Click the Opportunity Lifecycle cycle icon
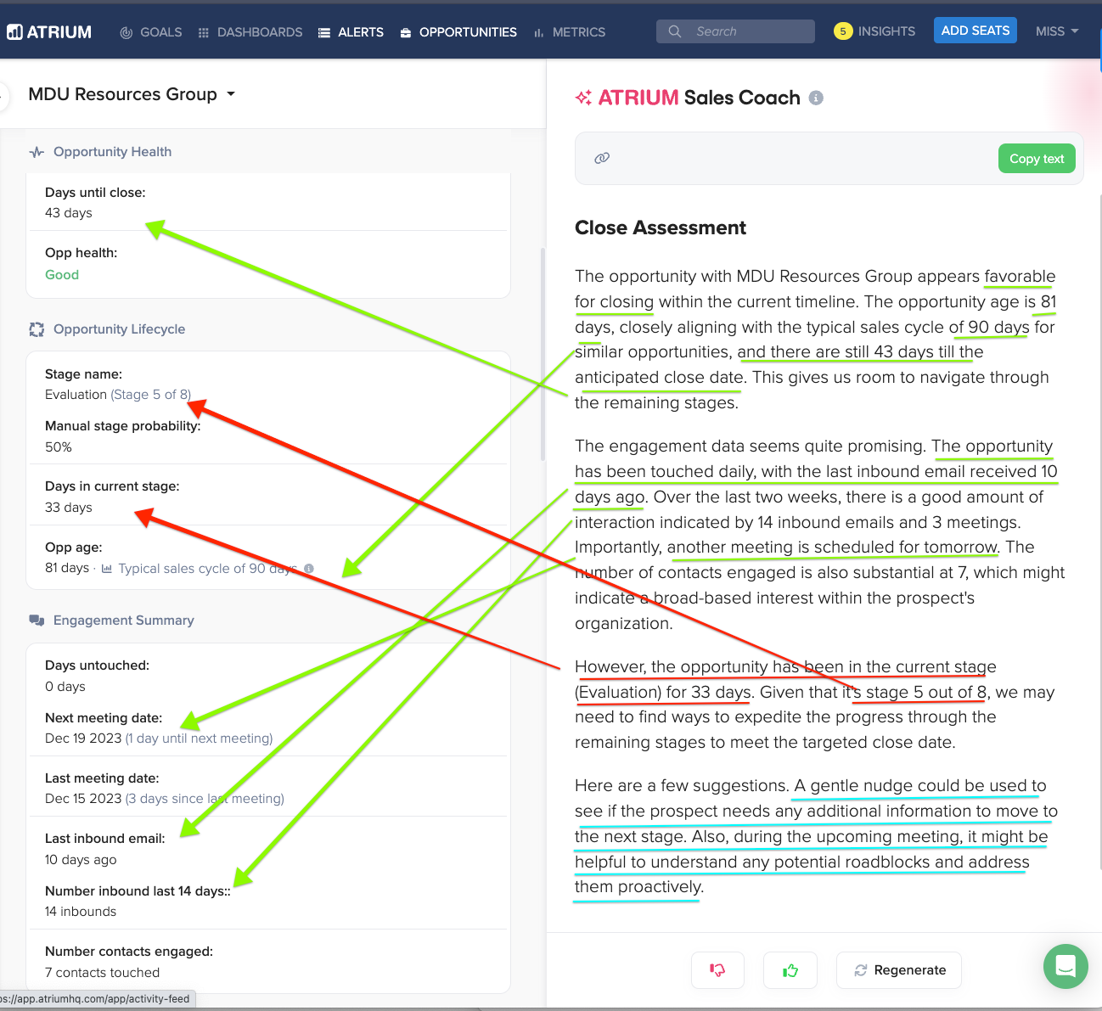The width and height of the screenshot is (1102, 1011). [x=37, y=329]
